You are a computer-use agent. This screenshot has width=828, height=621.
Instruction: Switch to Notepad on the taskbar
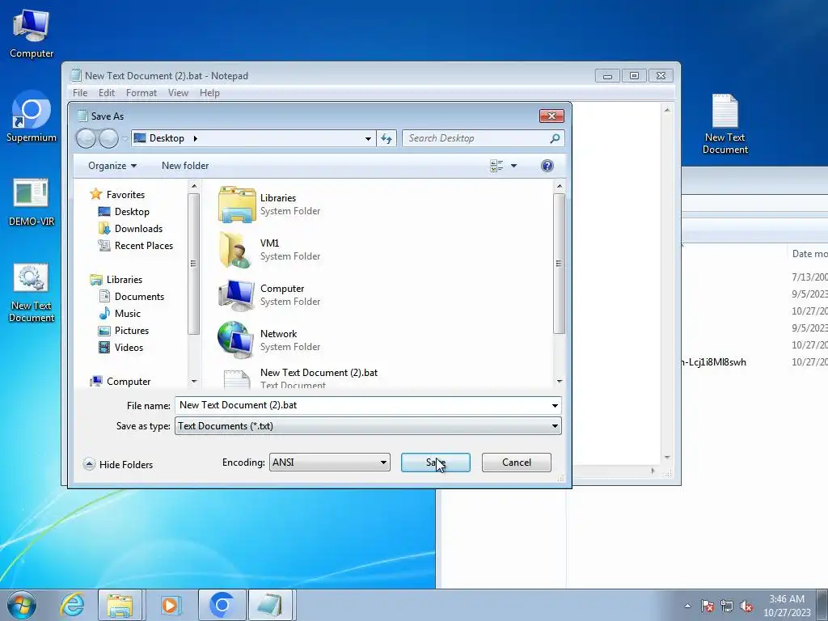pos(270,605)
